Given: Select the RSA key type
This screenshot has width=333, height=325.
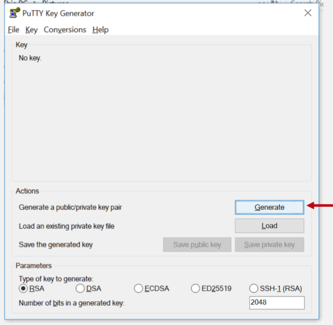Looking at the screenshot, I should (x=23, y=289).
